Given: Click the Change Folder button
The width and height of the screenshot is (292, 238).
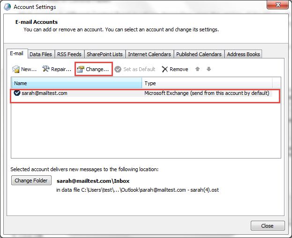Looking at the screenshot, I should (x=31, y=180).
